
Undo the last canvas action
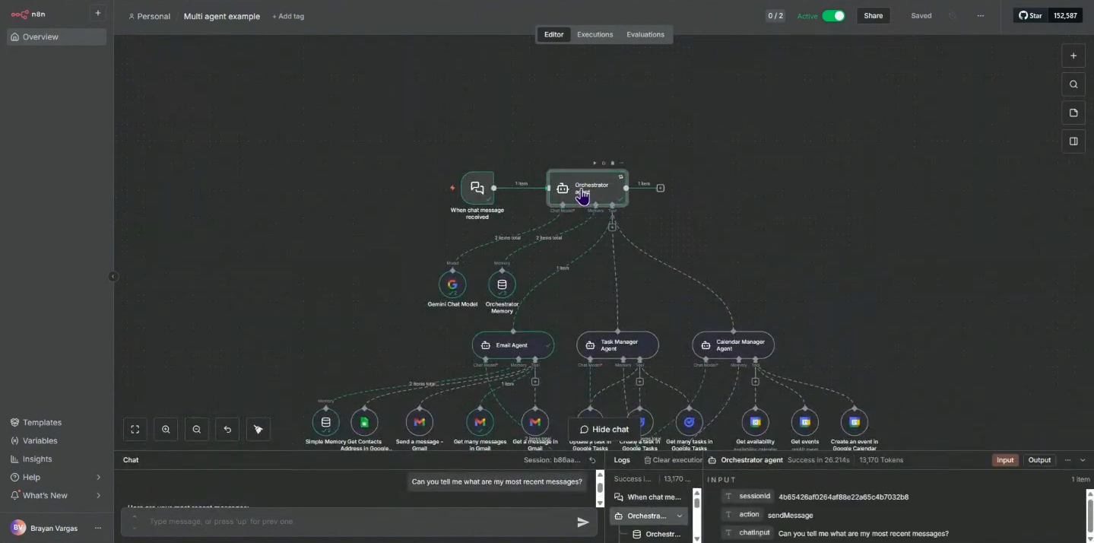227,429
